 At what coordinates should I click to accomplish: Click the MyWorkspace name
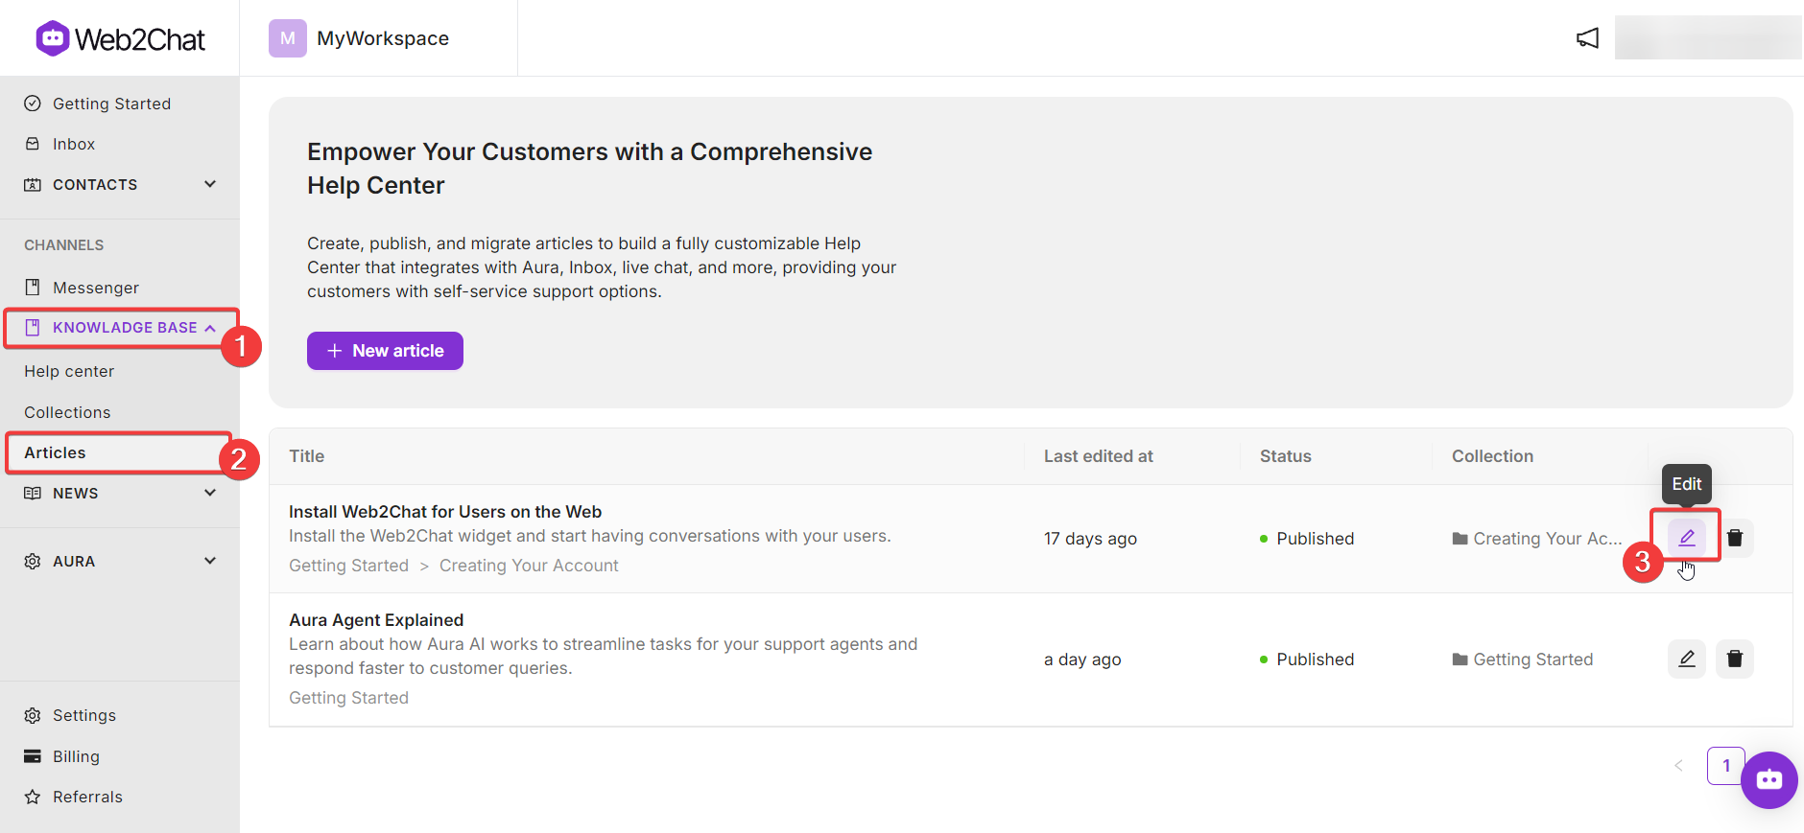[x=383, y=38]
